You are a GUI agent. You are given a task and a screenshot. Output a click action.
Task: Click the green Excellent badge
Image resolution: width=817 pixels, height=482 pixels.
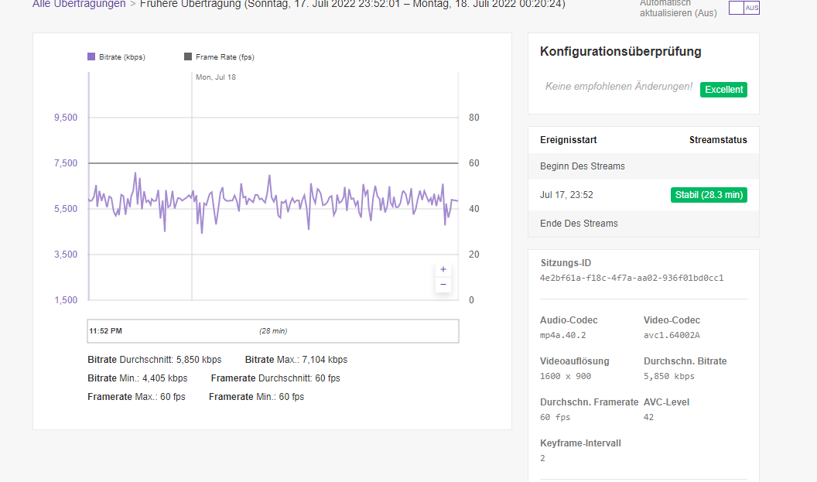click(723, 90)
